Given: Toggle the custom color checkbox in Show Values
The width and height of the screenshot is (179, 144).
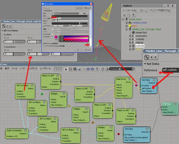Looking at the screenshot, I should tap(52, 37).
